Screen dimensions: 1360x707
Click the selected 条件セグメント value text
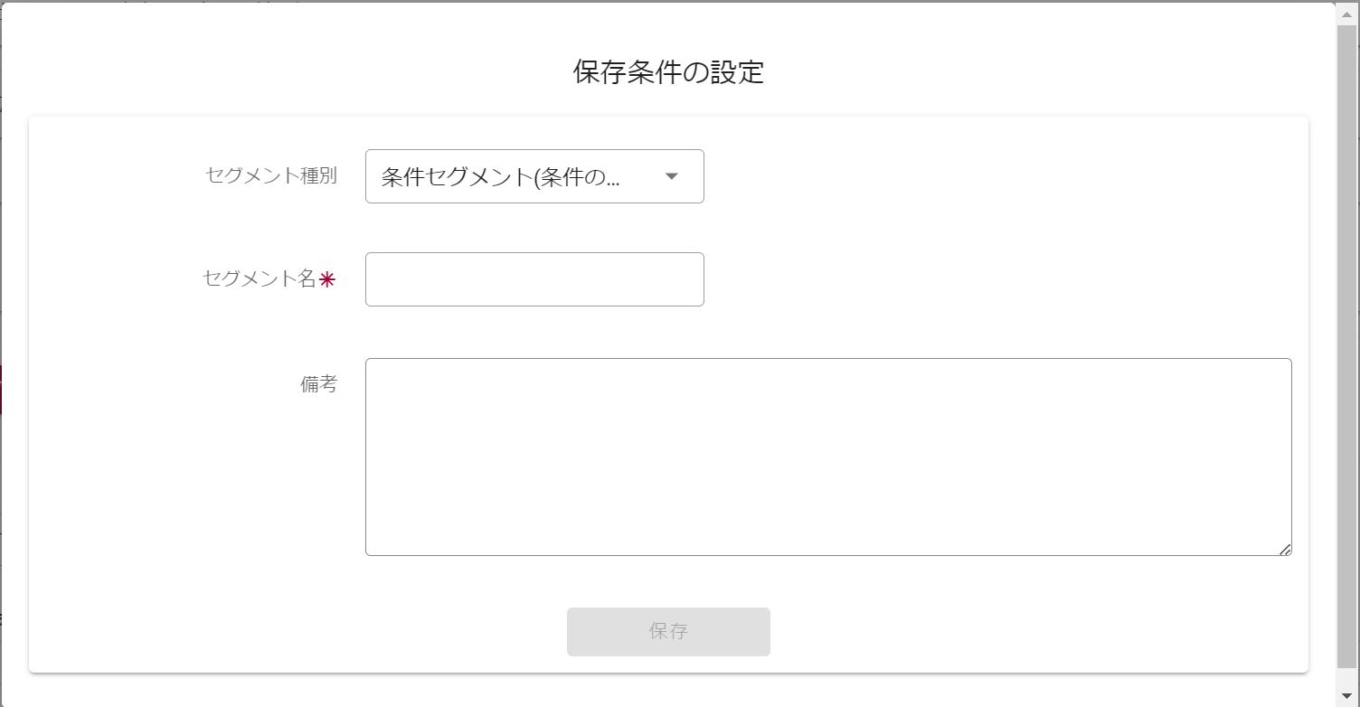[500, 177]
